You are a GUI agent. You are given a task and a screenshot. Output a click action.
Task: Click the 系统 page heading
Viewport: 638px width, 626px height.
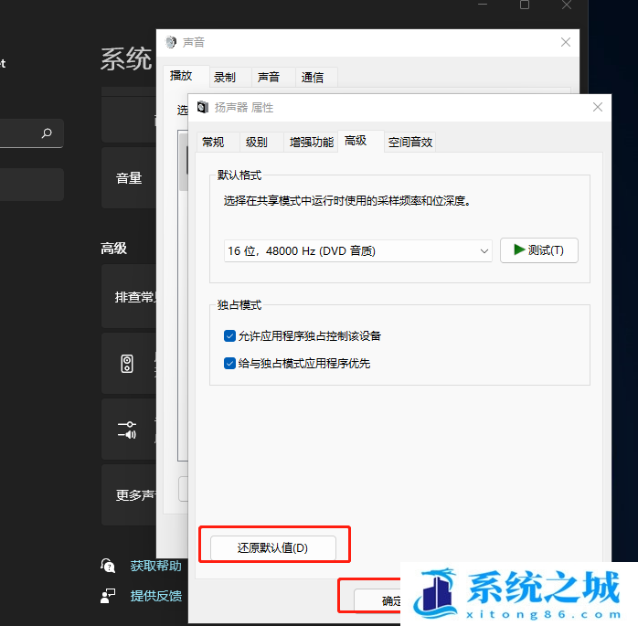coord(126,59)
